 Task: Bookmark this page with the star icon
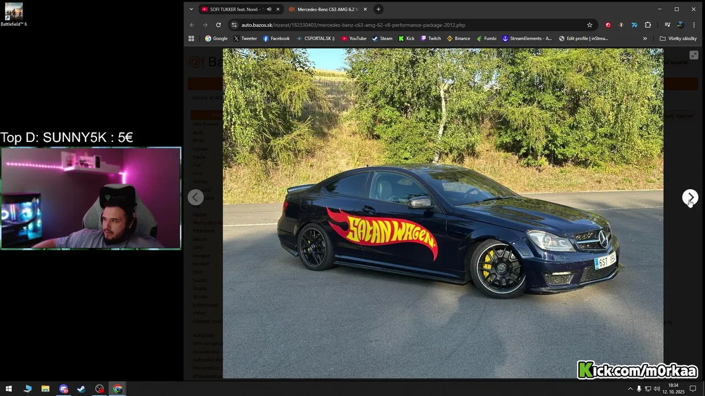coord(589,25)
